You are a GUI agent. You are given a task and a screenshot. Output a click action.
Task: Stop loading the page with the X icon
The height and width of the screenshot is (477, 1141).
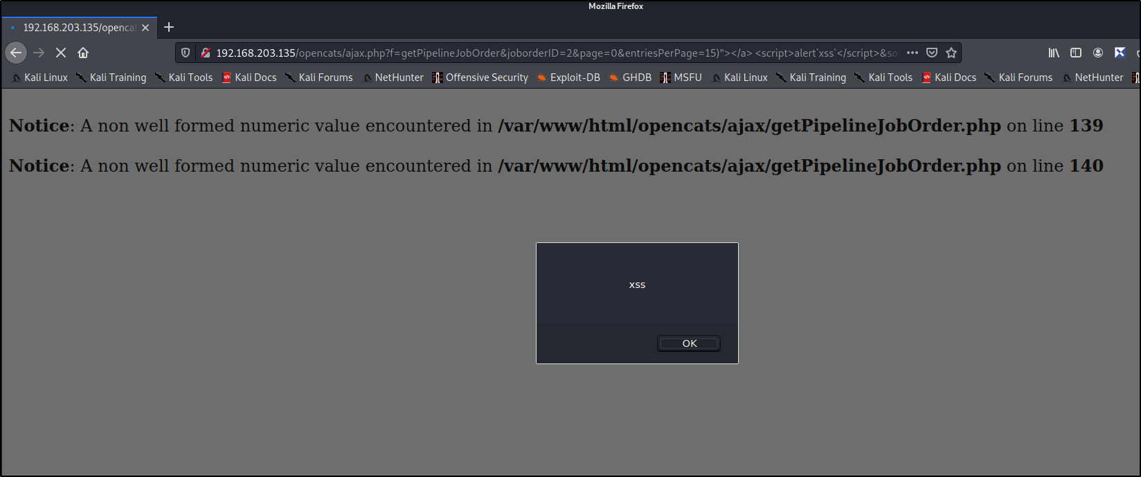click(x=61, y=53)
